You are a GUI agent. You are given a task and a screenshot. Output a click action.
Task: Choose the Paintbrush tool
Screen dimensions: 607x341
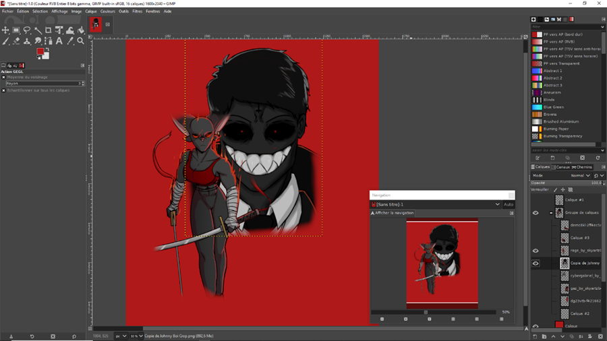pyautogui.click(x=5, y=41)
